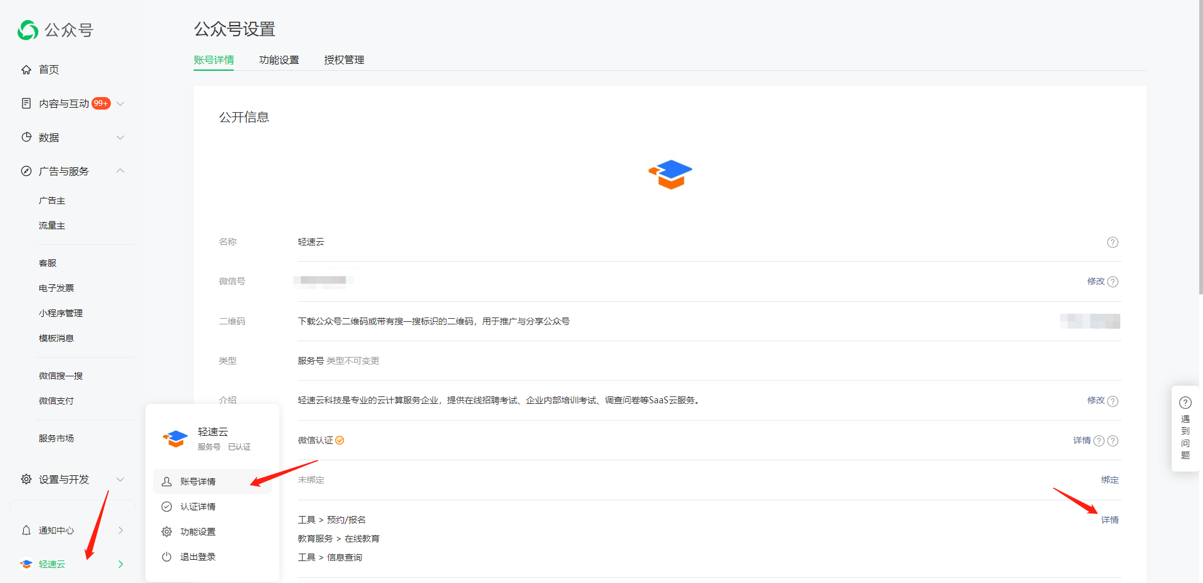Switch to the 授权管理 tab

pos(344,60)
